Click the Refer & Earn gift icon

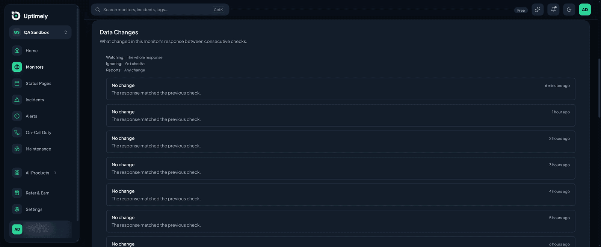[x=17, y=193]
